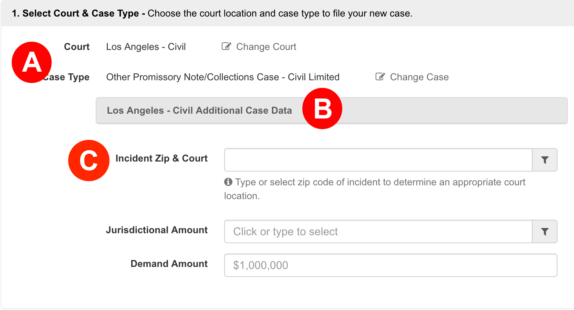Click the Demand Amount label
The width and height of the screenshot is (574, 310).
click(169, 264)
